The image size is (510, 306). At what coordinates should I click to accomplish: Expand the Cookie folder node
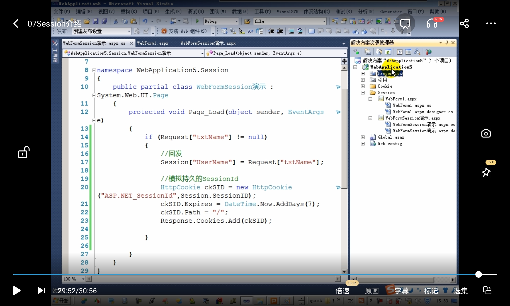pyautogui.click(x=363, y=86)
